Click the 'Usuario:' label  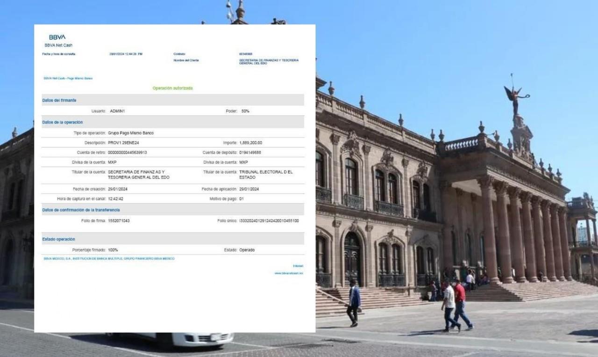[x=99, y=111]
